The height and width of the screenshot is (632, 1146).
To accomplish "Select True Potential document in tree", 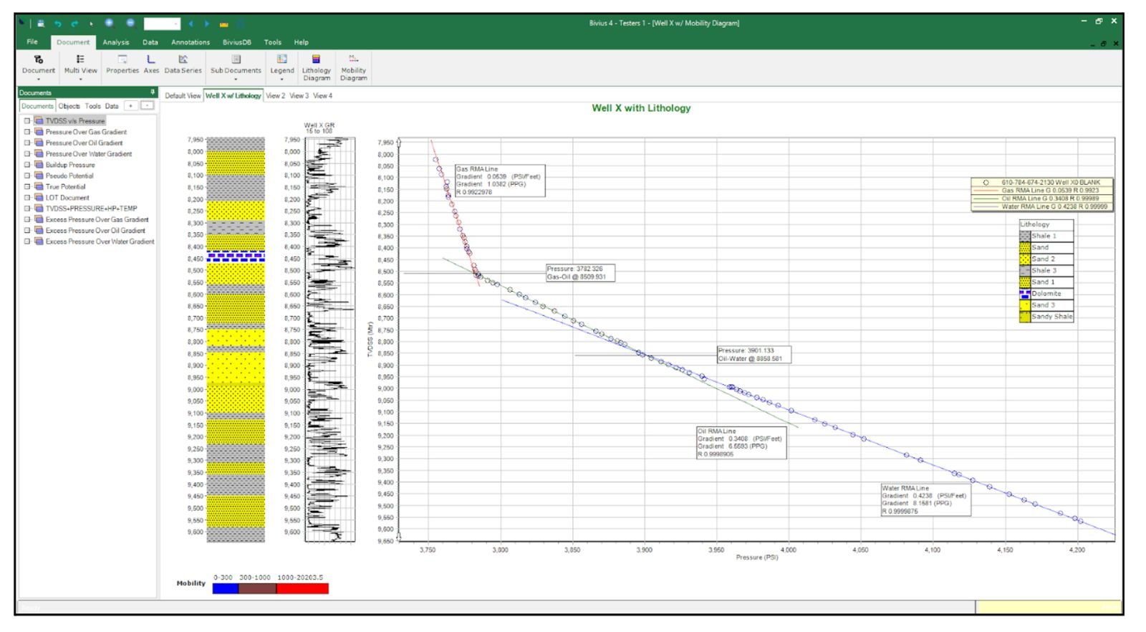I will click(x=65, y=187).
